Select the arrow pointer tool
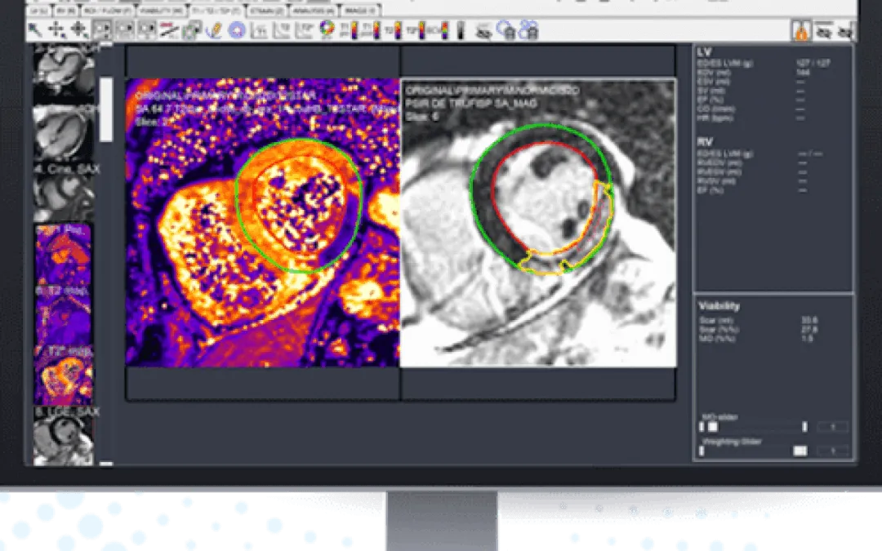 pyautogui.click(x=36, y=30)
